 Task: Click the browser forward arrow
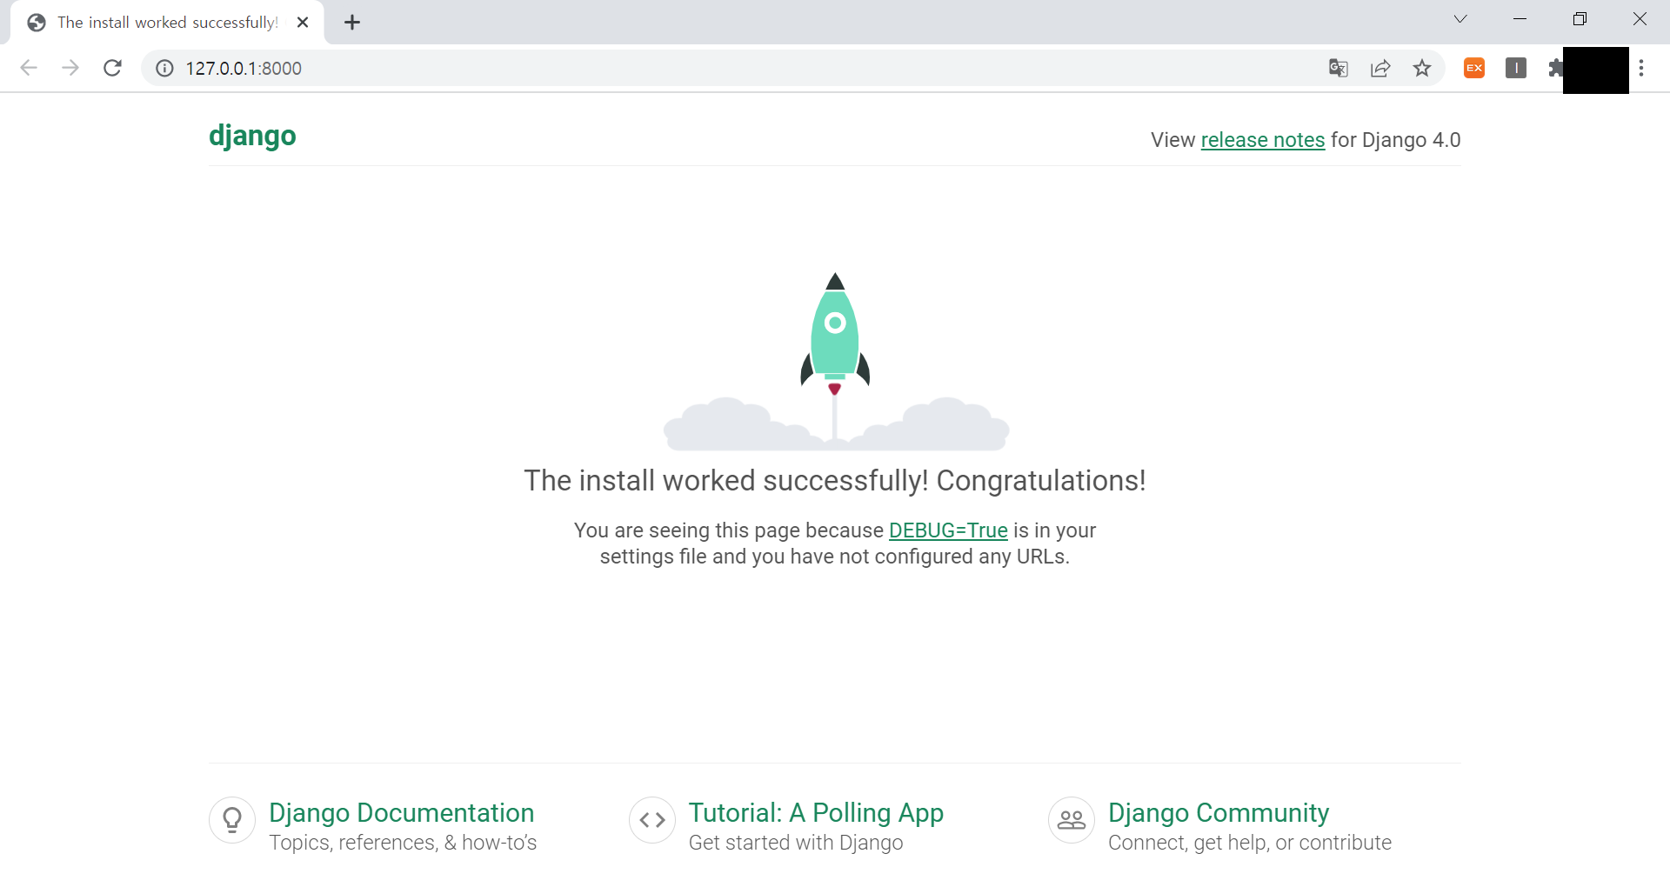[70, 68]
